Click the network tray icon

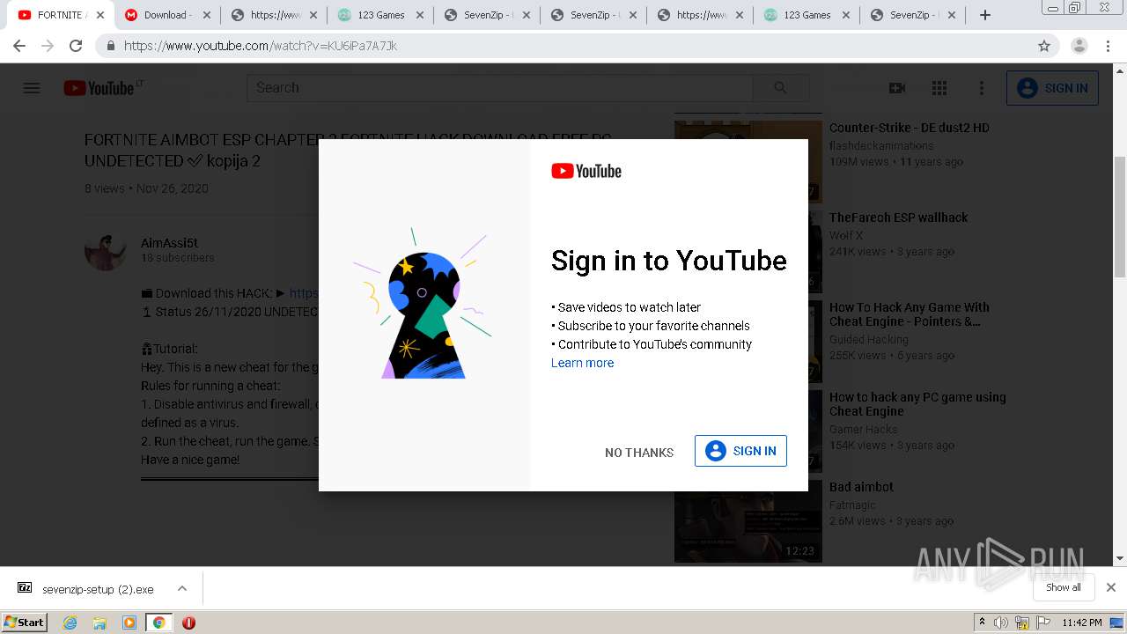(x=1023, y=623)
